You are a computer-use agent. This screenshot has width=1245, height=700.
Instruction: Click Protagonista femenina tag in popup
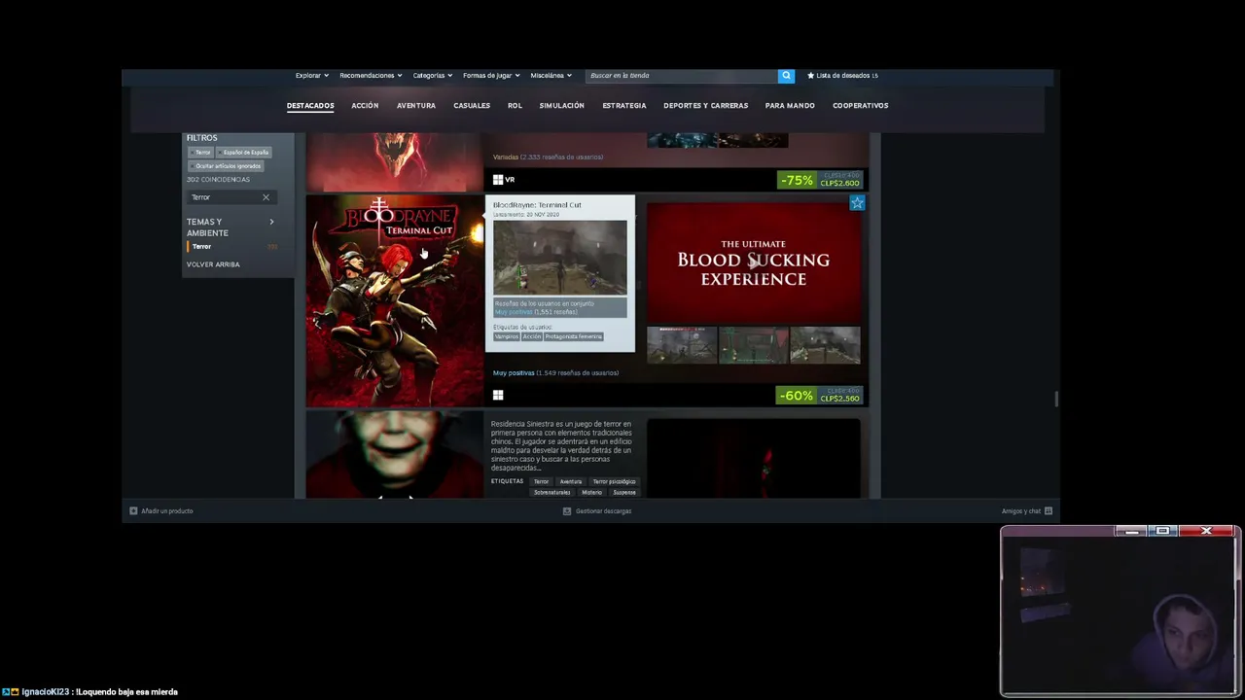pyautogui.click(x=573, y=336)
